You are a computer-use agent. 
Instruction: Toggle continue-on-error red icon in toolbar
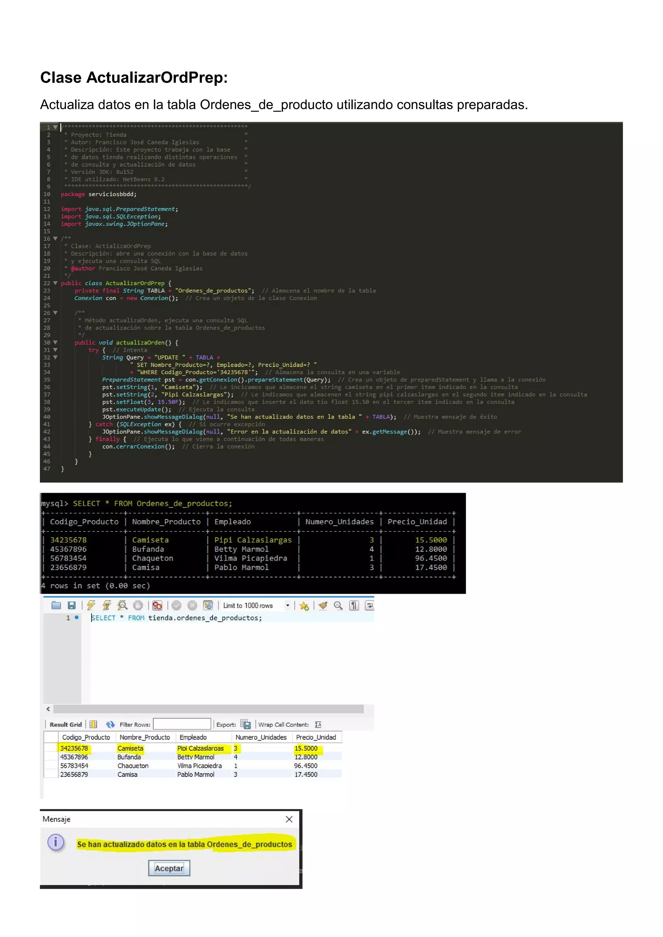157,606
